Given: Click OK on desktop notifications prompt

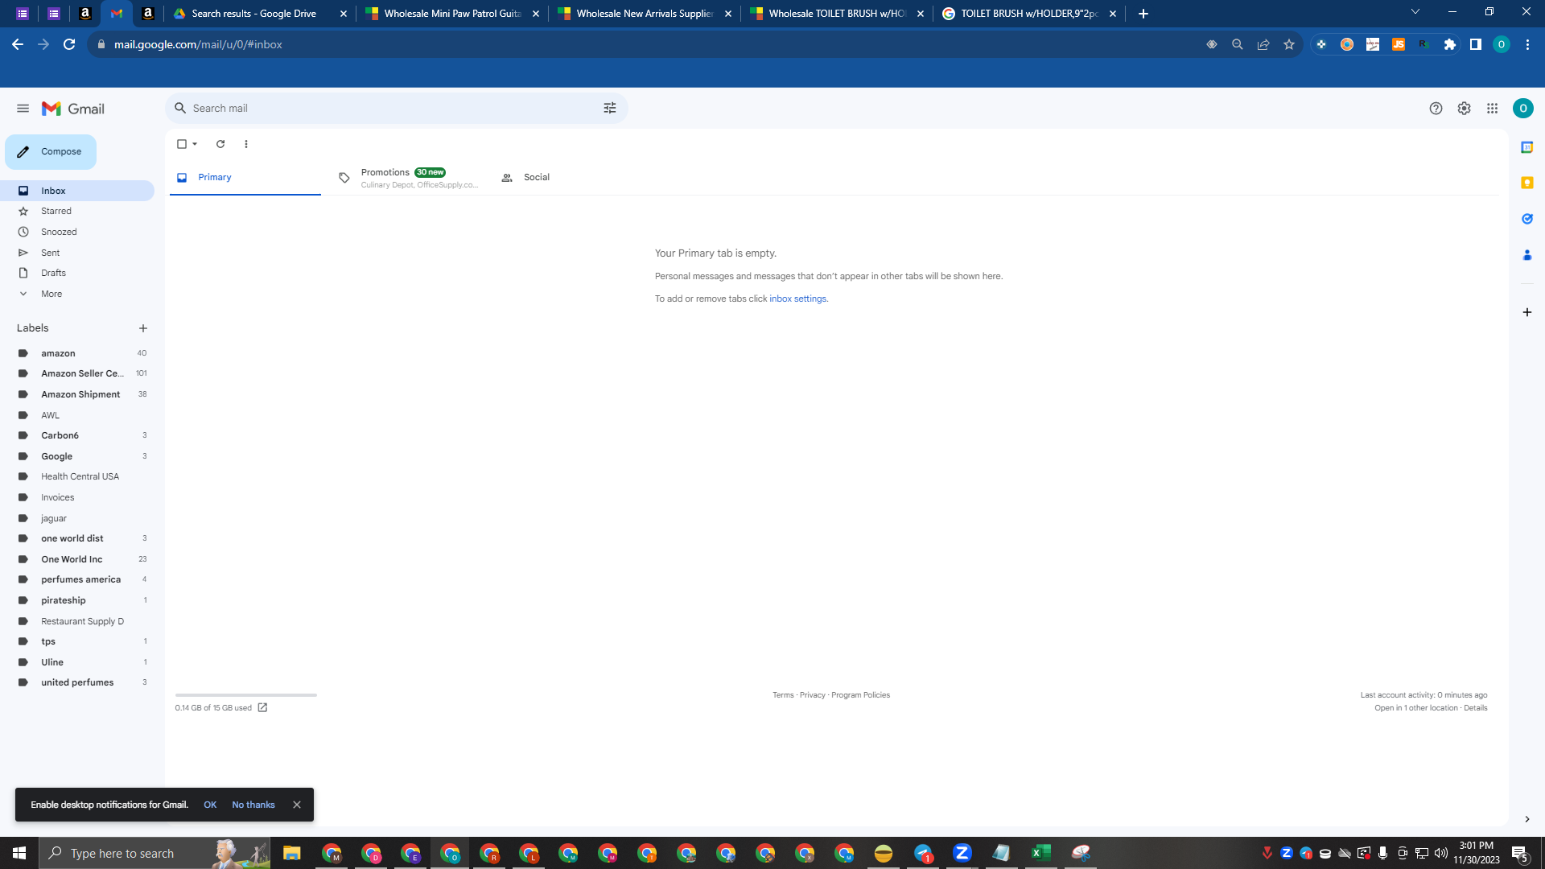Looking at the screenshot, I should point(210,805).
